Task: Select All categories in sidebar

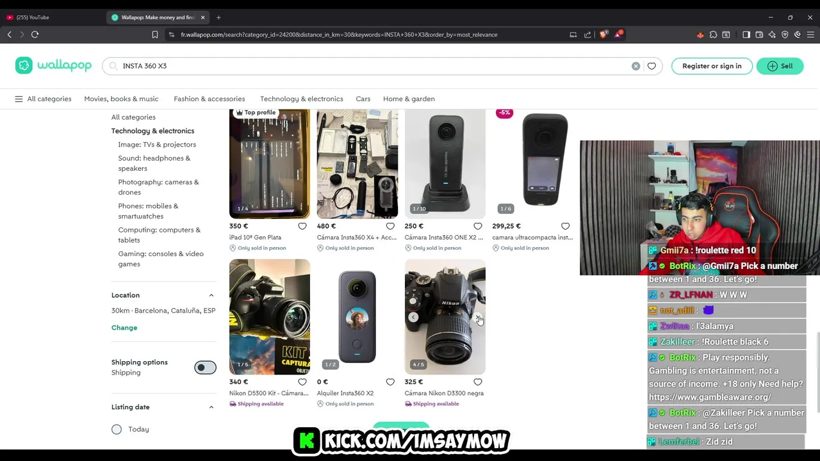Action: 133,117
